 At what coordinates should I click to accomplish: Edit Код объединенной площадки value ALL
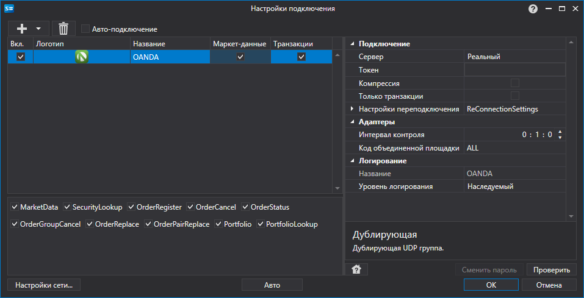[514, 148]
